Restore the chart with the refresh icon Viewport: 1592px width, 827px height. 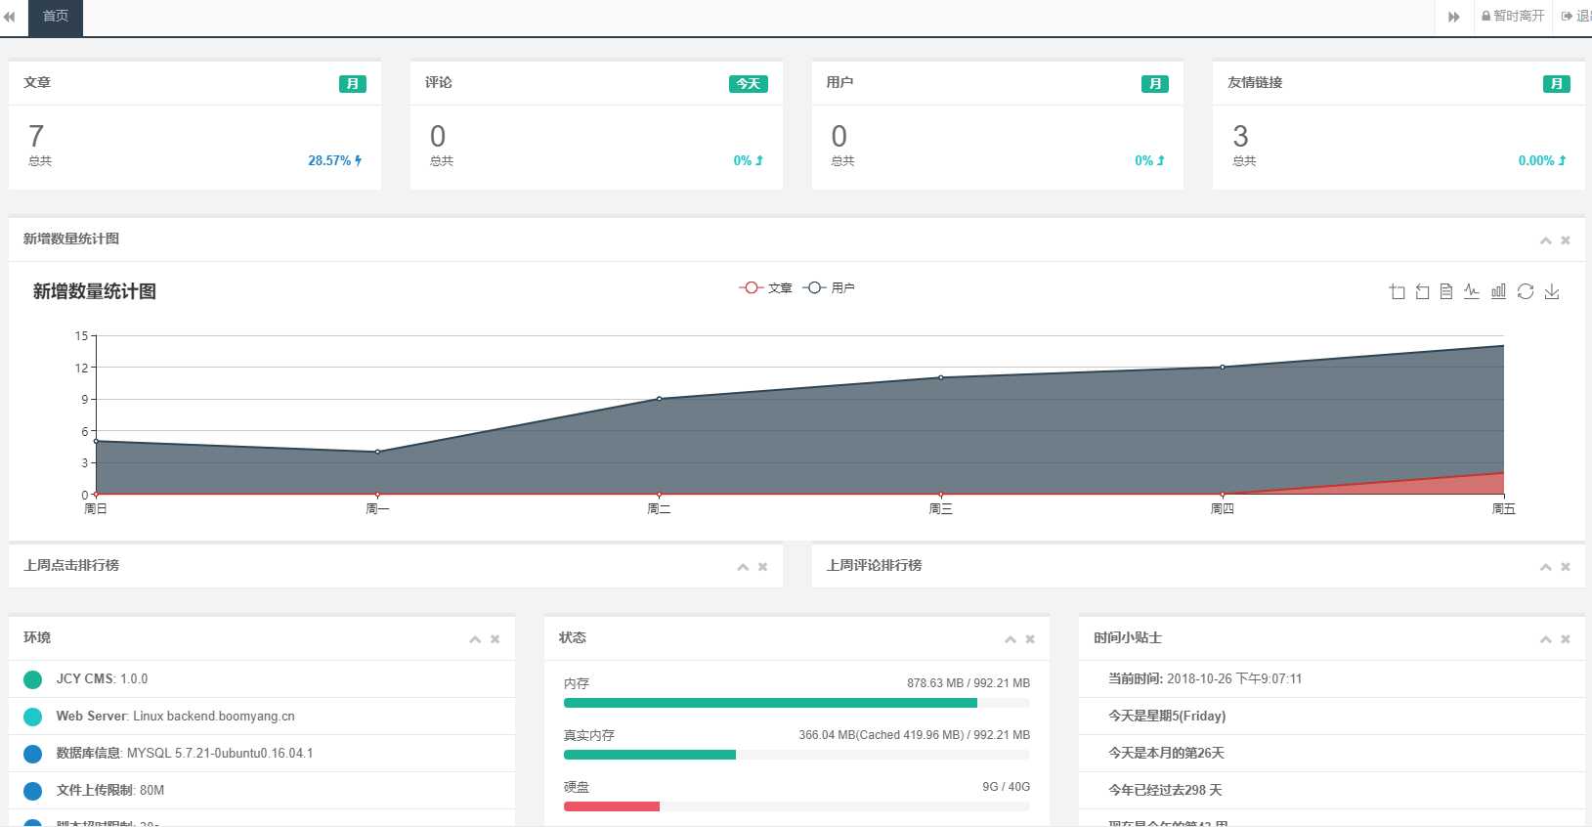[1526, 291]
